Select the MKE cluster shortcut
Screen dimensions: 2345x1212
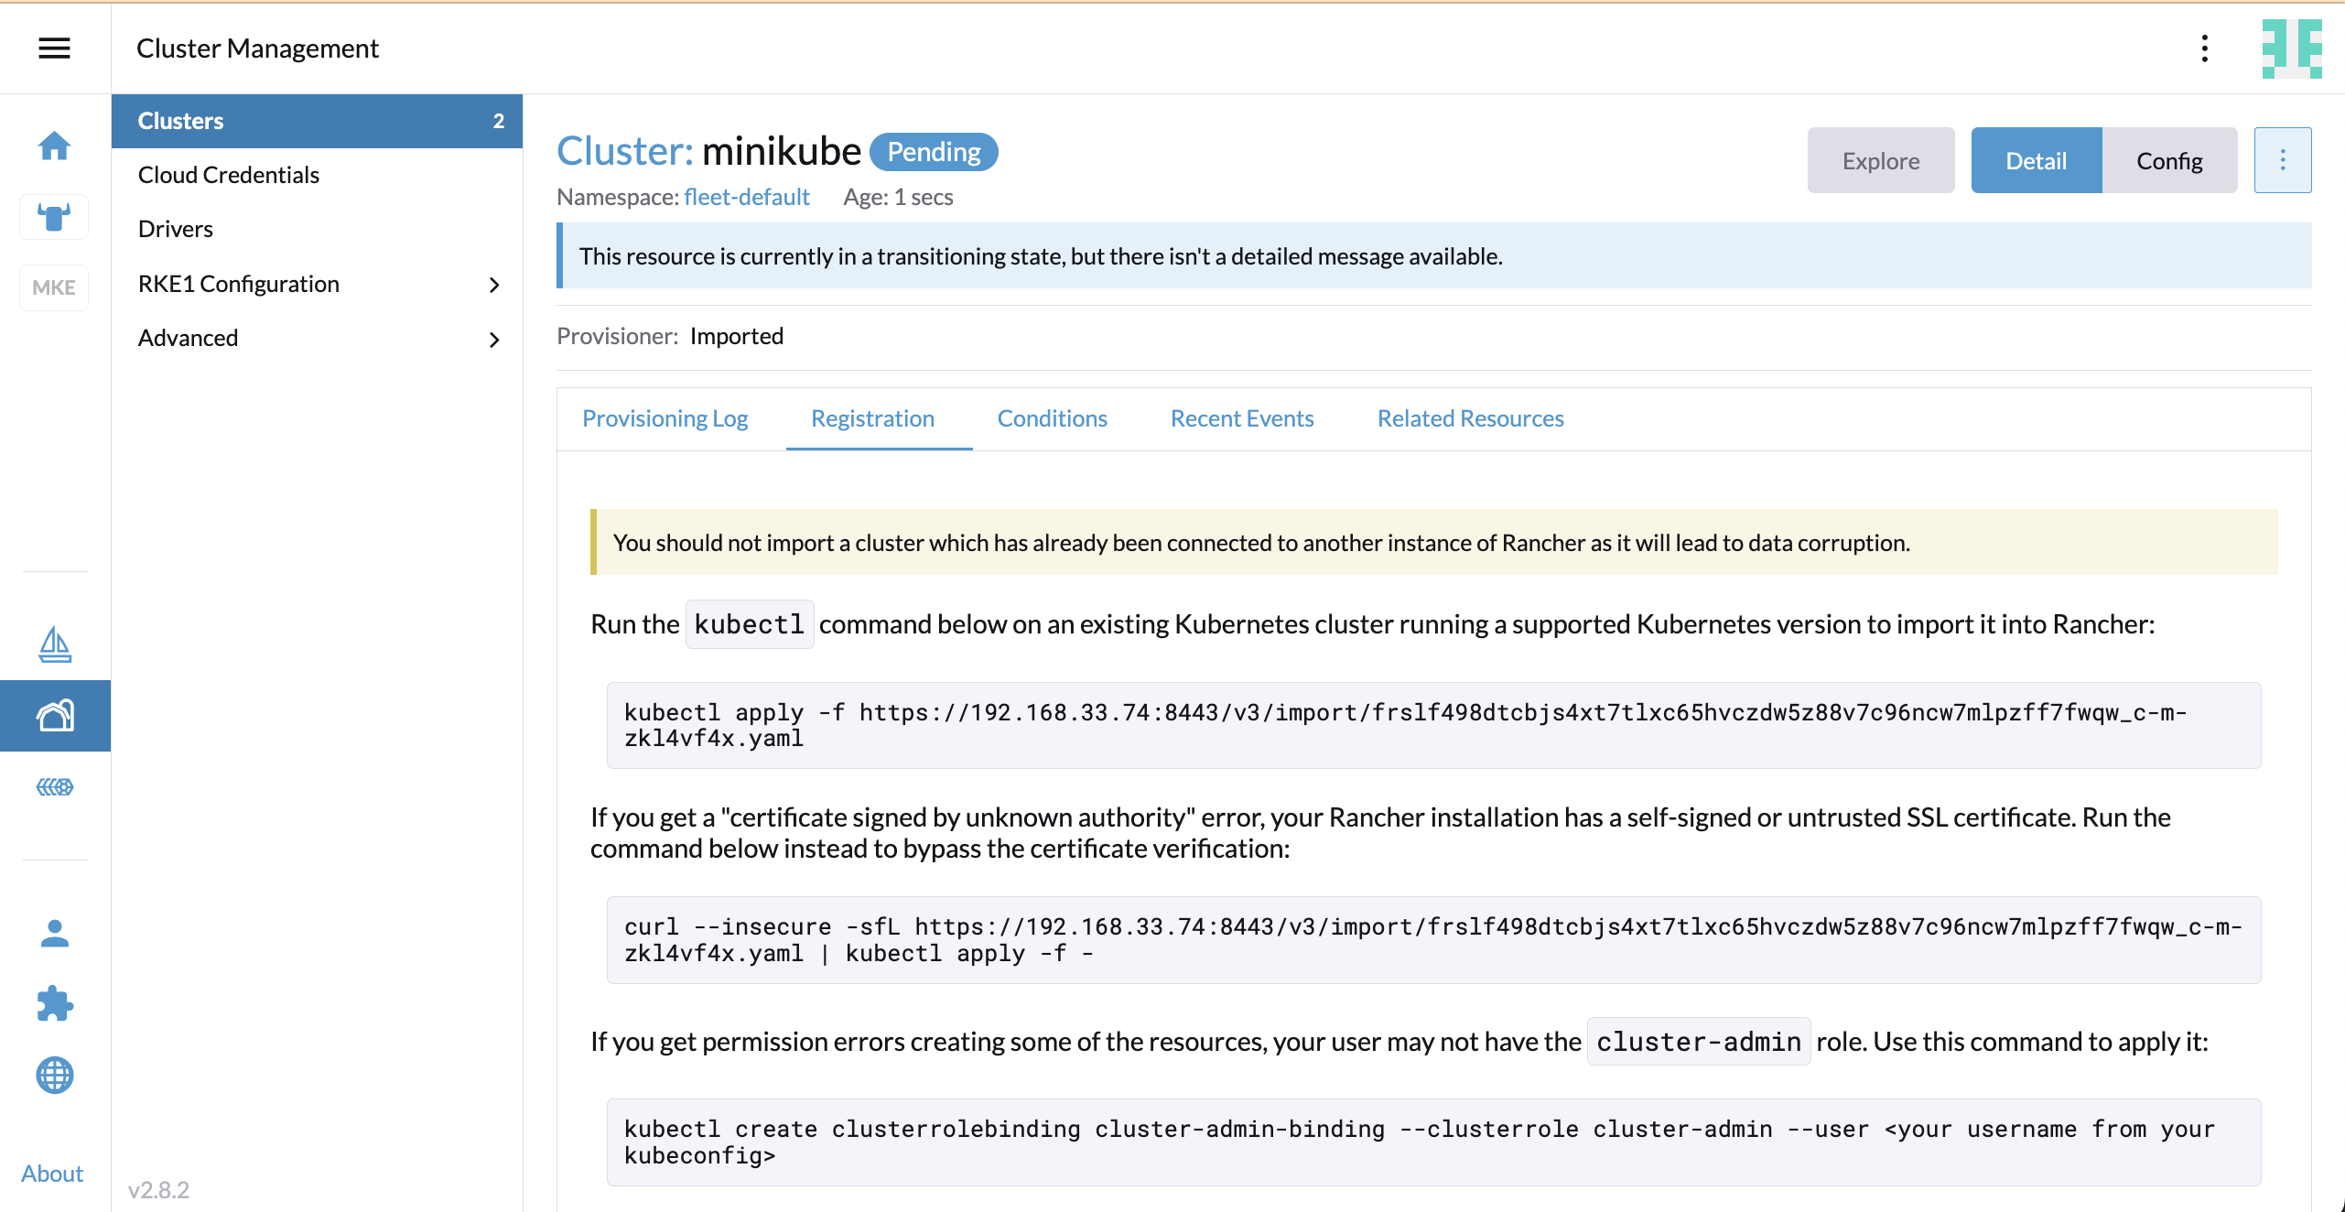(x=54, y=287)
